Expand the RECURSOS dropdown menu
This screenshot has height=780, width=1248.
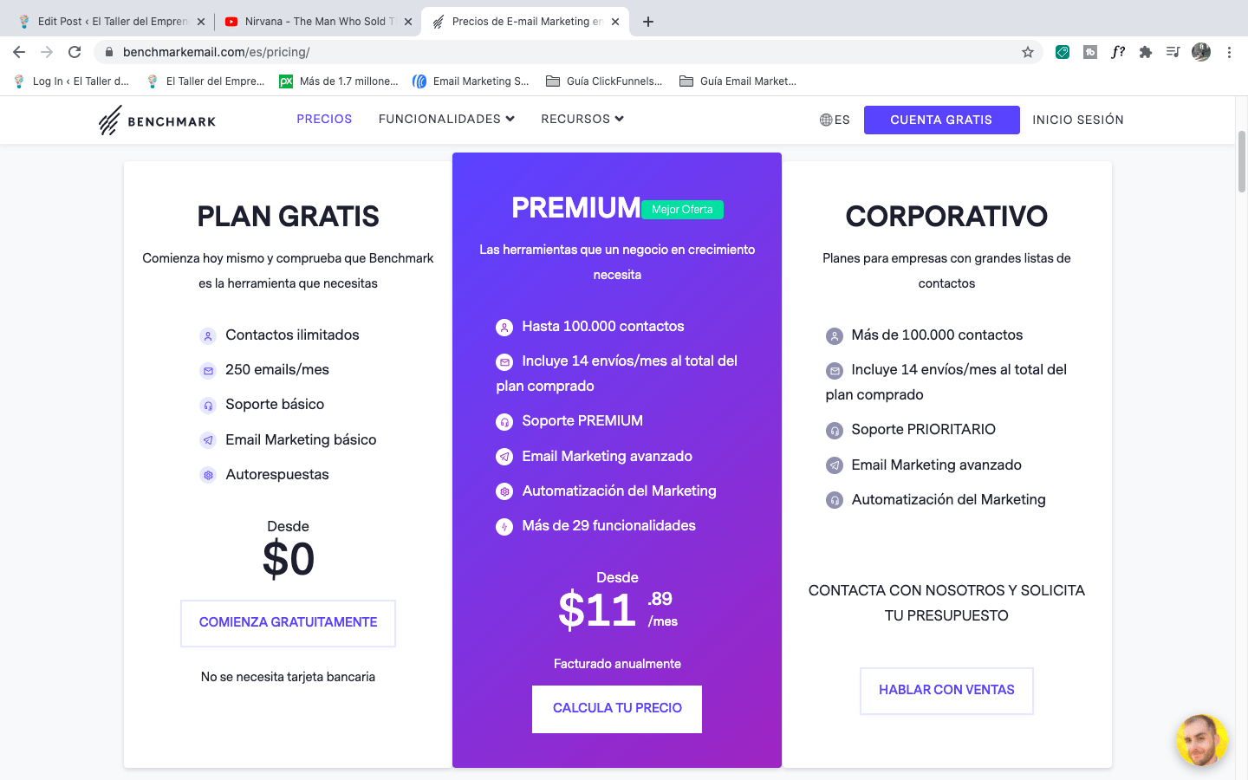[582, 119]
